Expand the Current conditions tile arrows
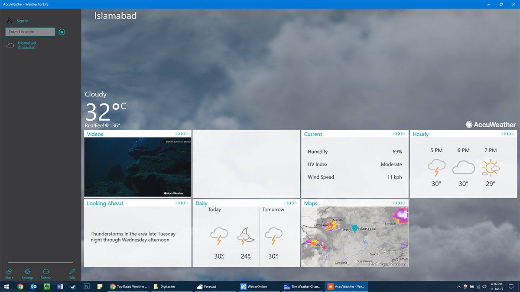Image resolution: width=520 pixels, height=292 pixels. (399, 134)
